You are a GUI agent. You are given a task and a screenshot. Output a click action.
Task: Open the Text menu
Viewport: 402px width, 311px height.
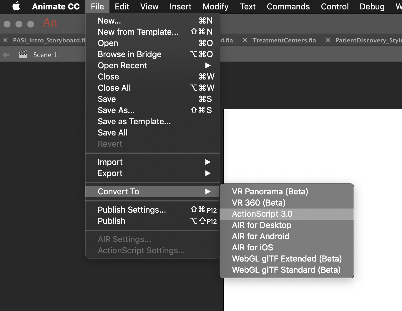pos(247,6)
